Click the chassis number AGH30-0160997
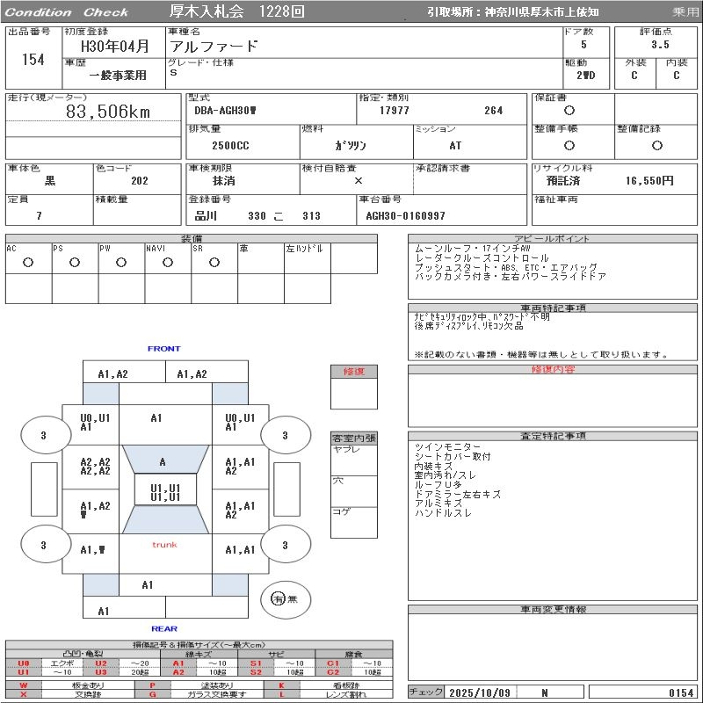 tap(405, 216)
